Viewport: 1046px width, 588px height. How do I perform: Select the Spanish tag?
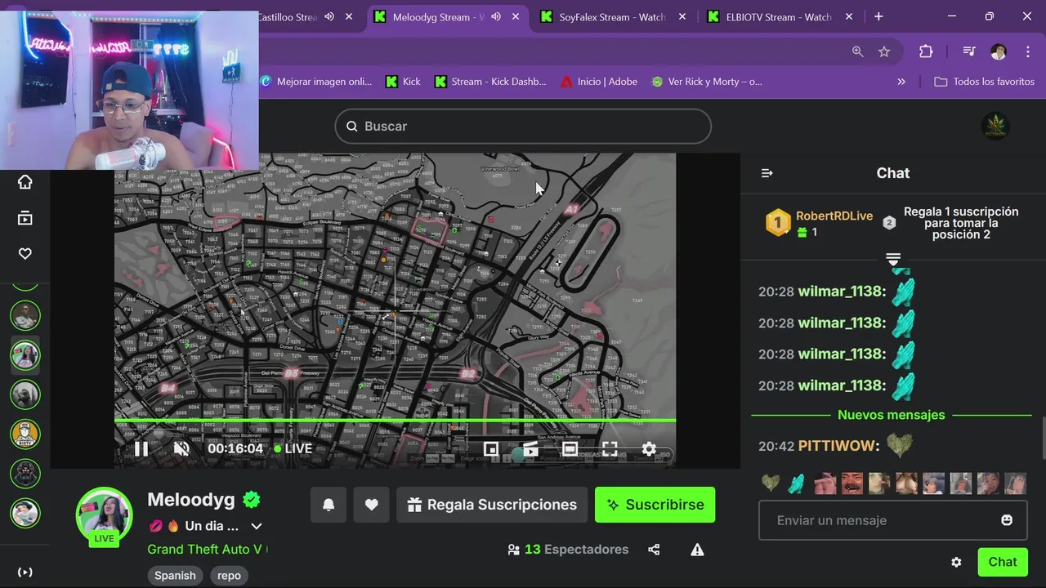[x=175, y=576]
